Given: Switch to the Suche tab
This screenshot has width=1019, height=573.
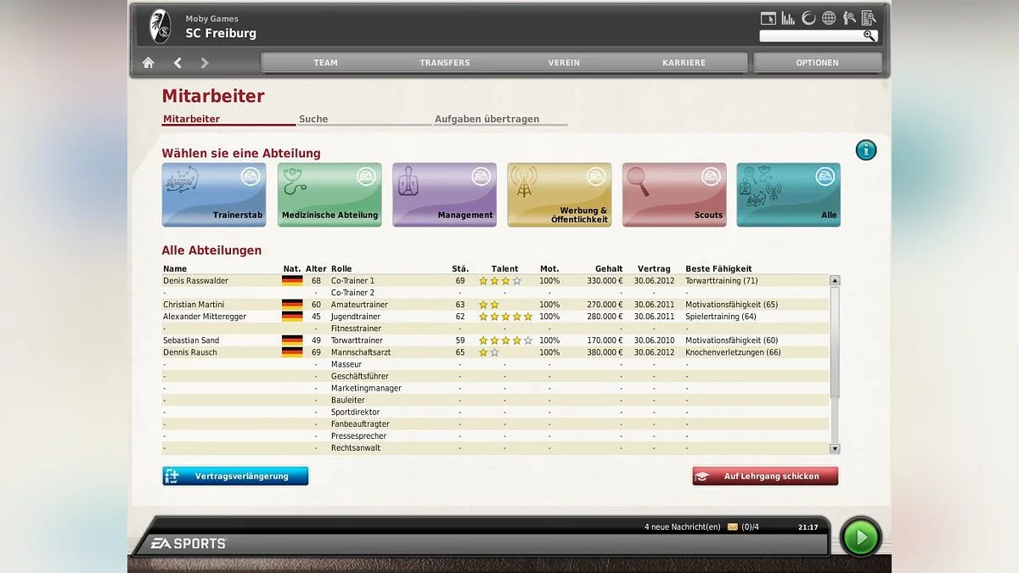Looking at the screenshot, I should coord(313,120).
